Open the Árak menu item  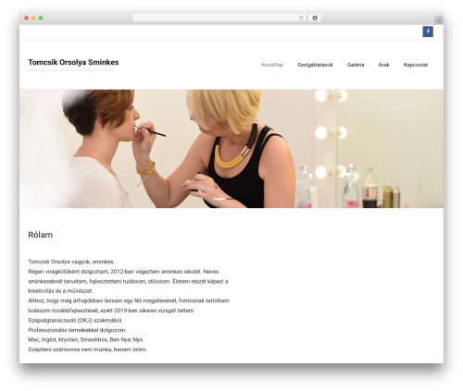click(383, 65)
